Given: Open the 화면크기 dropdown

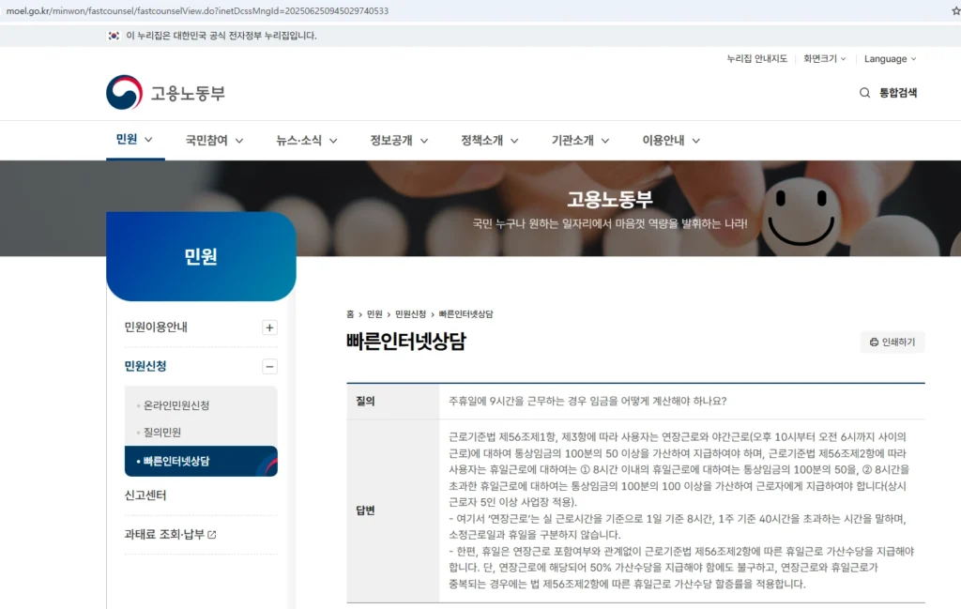Looking at the screenshot, I should tap(824, 59).
